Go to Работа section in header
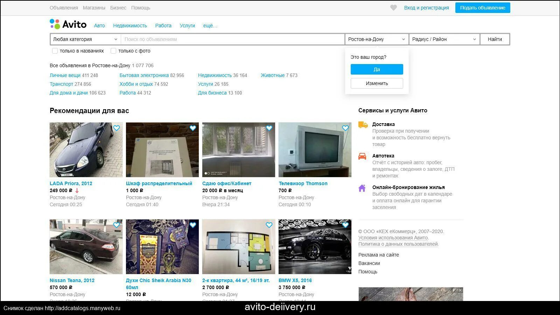This screenshot has width=560, height=315. (x=163, y=26)
